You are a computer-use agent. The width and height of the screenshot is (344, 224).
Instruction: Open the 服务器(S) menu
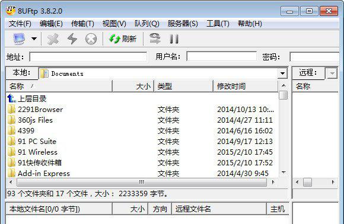183,24
